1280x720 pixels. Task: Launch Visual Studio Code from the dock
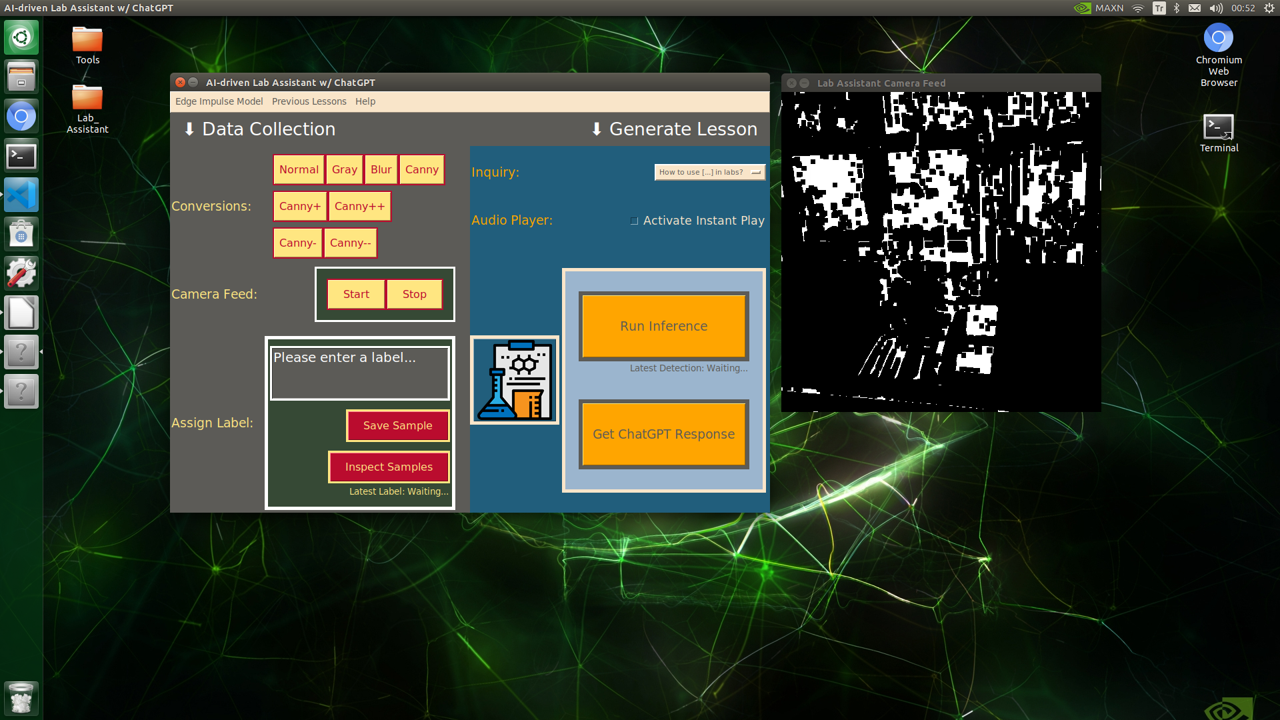21,195
